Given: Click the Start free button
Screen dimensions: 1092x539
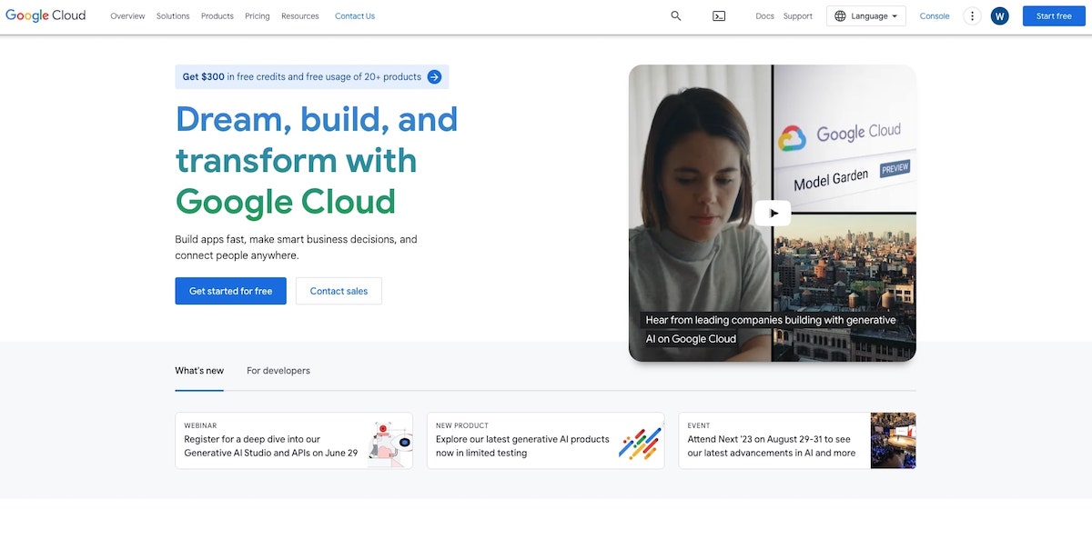Looking at the screenshot, I should point(1053,15).
